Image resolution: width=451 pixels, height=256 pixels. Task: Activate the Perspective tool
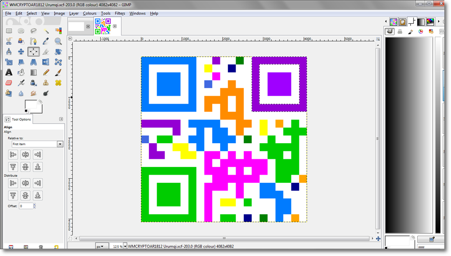click(33, 62)
